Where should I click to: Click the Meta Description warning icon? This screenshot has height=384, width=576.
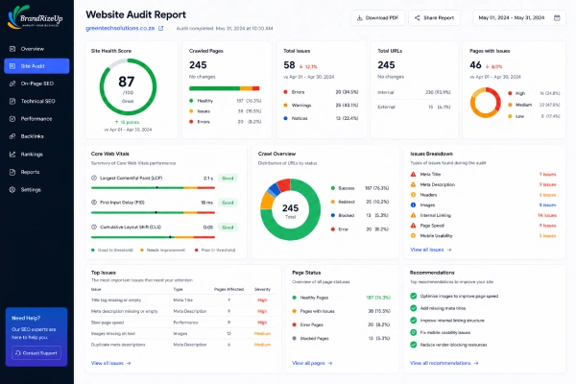[413, 184]
